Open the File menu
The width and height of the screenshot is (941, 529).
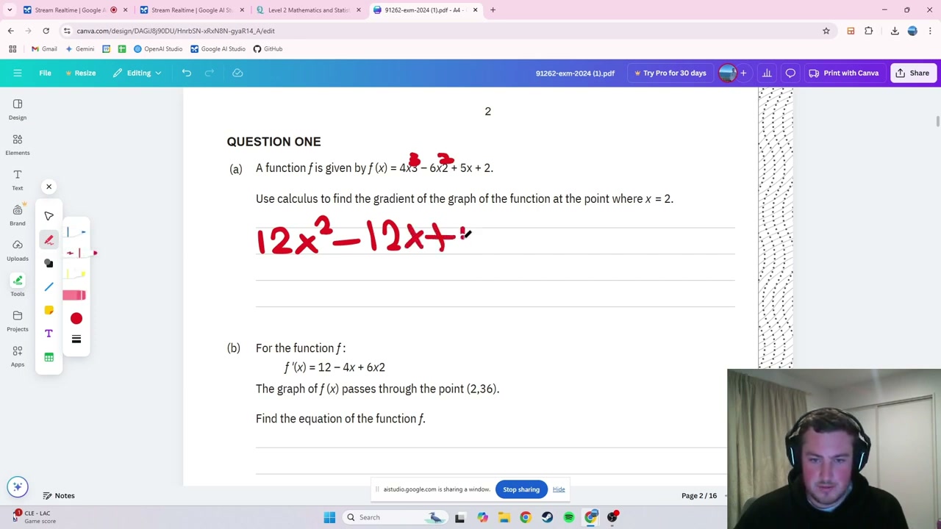(45, 73)
